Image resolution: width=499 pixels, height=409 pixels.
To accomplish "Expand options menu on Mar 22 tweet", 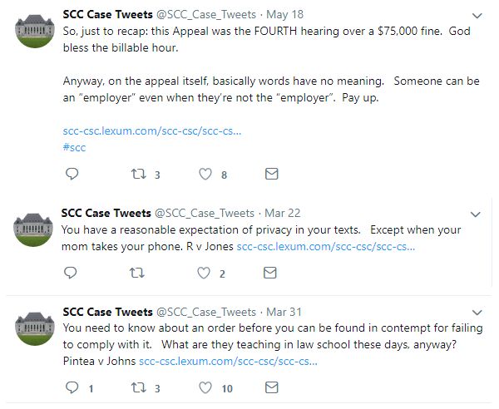I will tap(477, 214).
